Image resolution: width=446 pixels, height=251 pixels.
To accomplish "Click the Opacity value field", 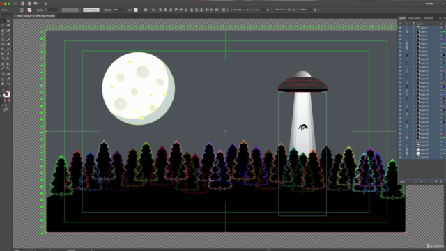I will coord(118,10).
